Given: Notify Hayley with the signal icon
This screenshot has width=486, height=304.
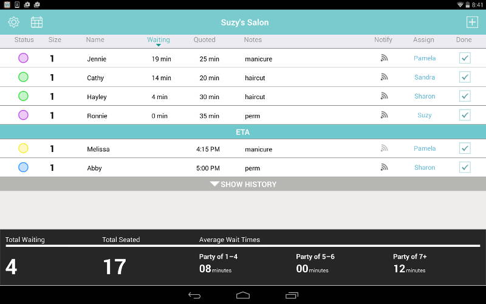Looking at the screenshot, I should [x=384, y=96].
